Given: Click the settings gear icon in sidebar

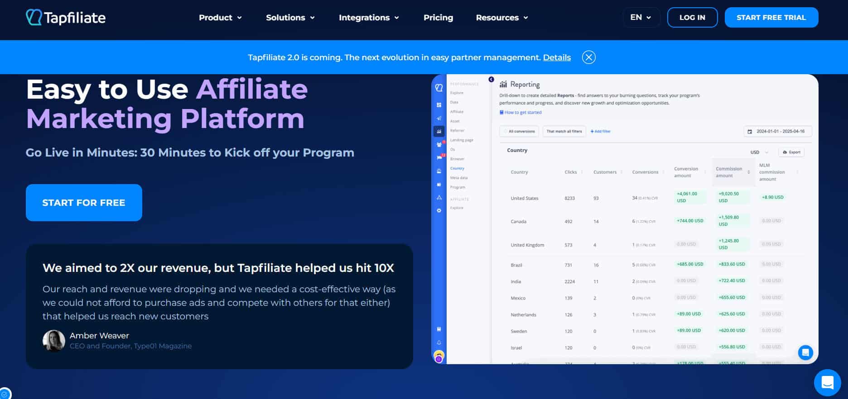Looking at the screenshot, I should (x=439, y=211).
